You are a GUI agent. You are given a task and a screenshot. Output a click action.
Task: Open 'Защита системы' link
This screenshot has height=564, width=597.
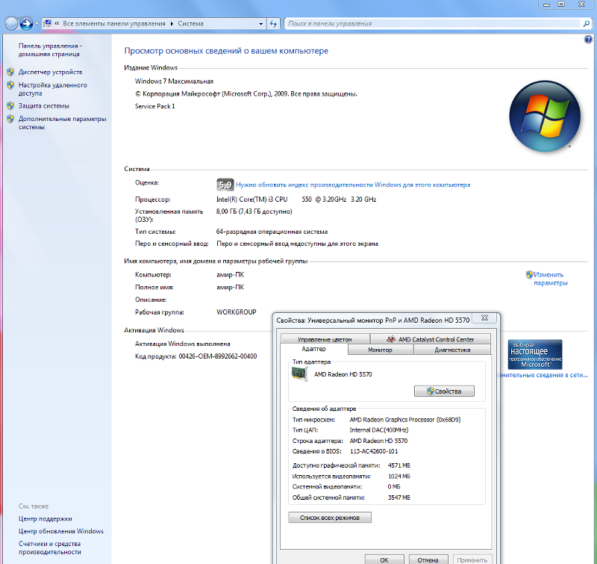[44, 106]
